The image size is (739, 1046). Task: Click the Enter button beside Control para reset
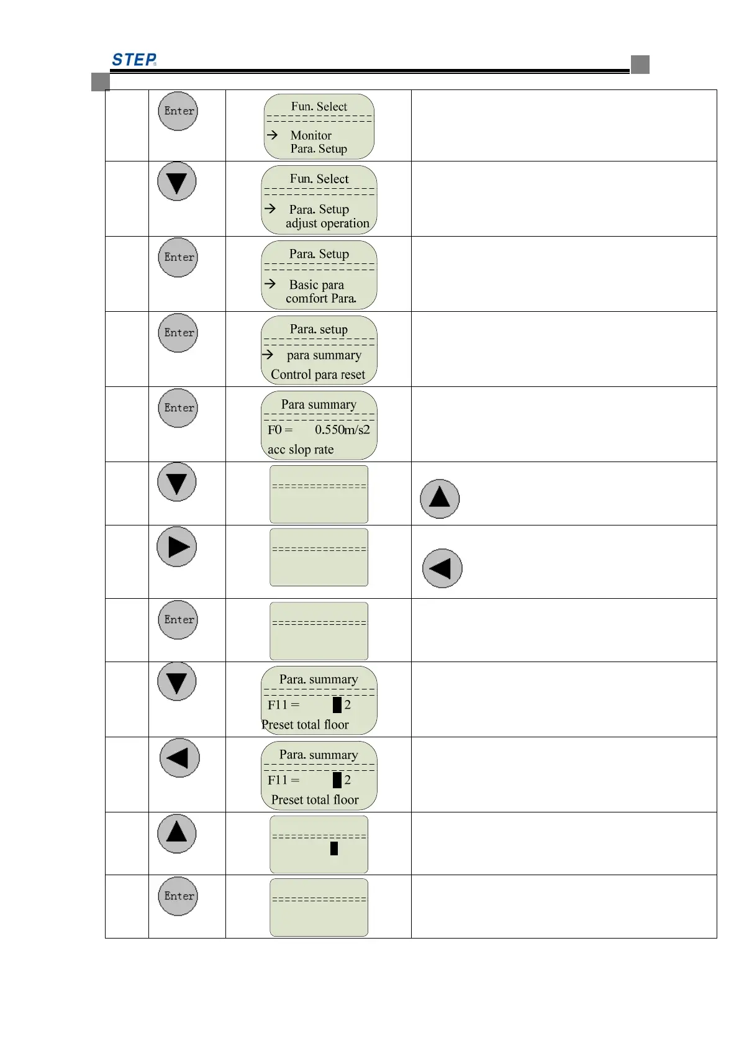pyautogui.click(x=178, y=333)
